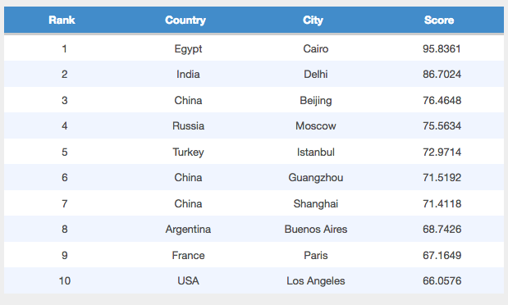Click the India country cell
The image size is (508, 305).
188,74
